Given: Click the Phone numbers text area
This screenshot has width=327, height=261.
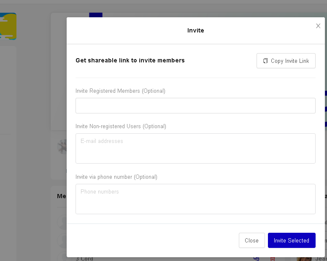Looking at the screenshot, I should 195,199.
